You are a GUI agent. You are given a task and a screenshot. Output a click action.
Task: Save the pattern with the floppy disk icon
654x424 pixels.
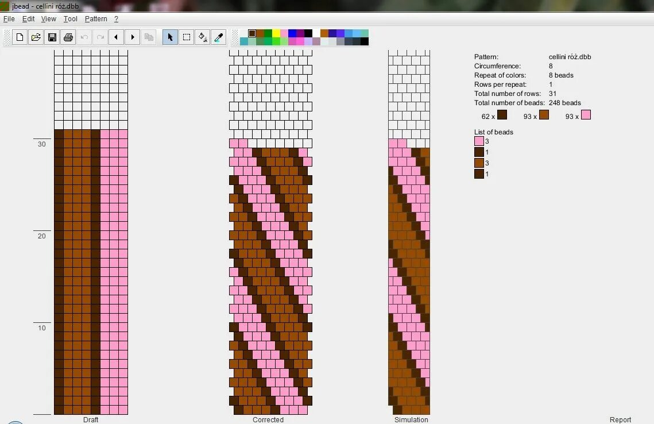point(52,37)
